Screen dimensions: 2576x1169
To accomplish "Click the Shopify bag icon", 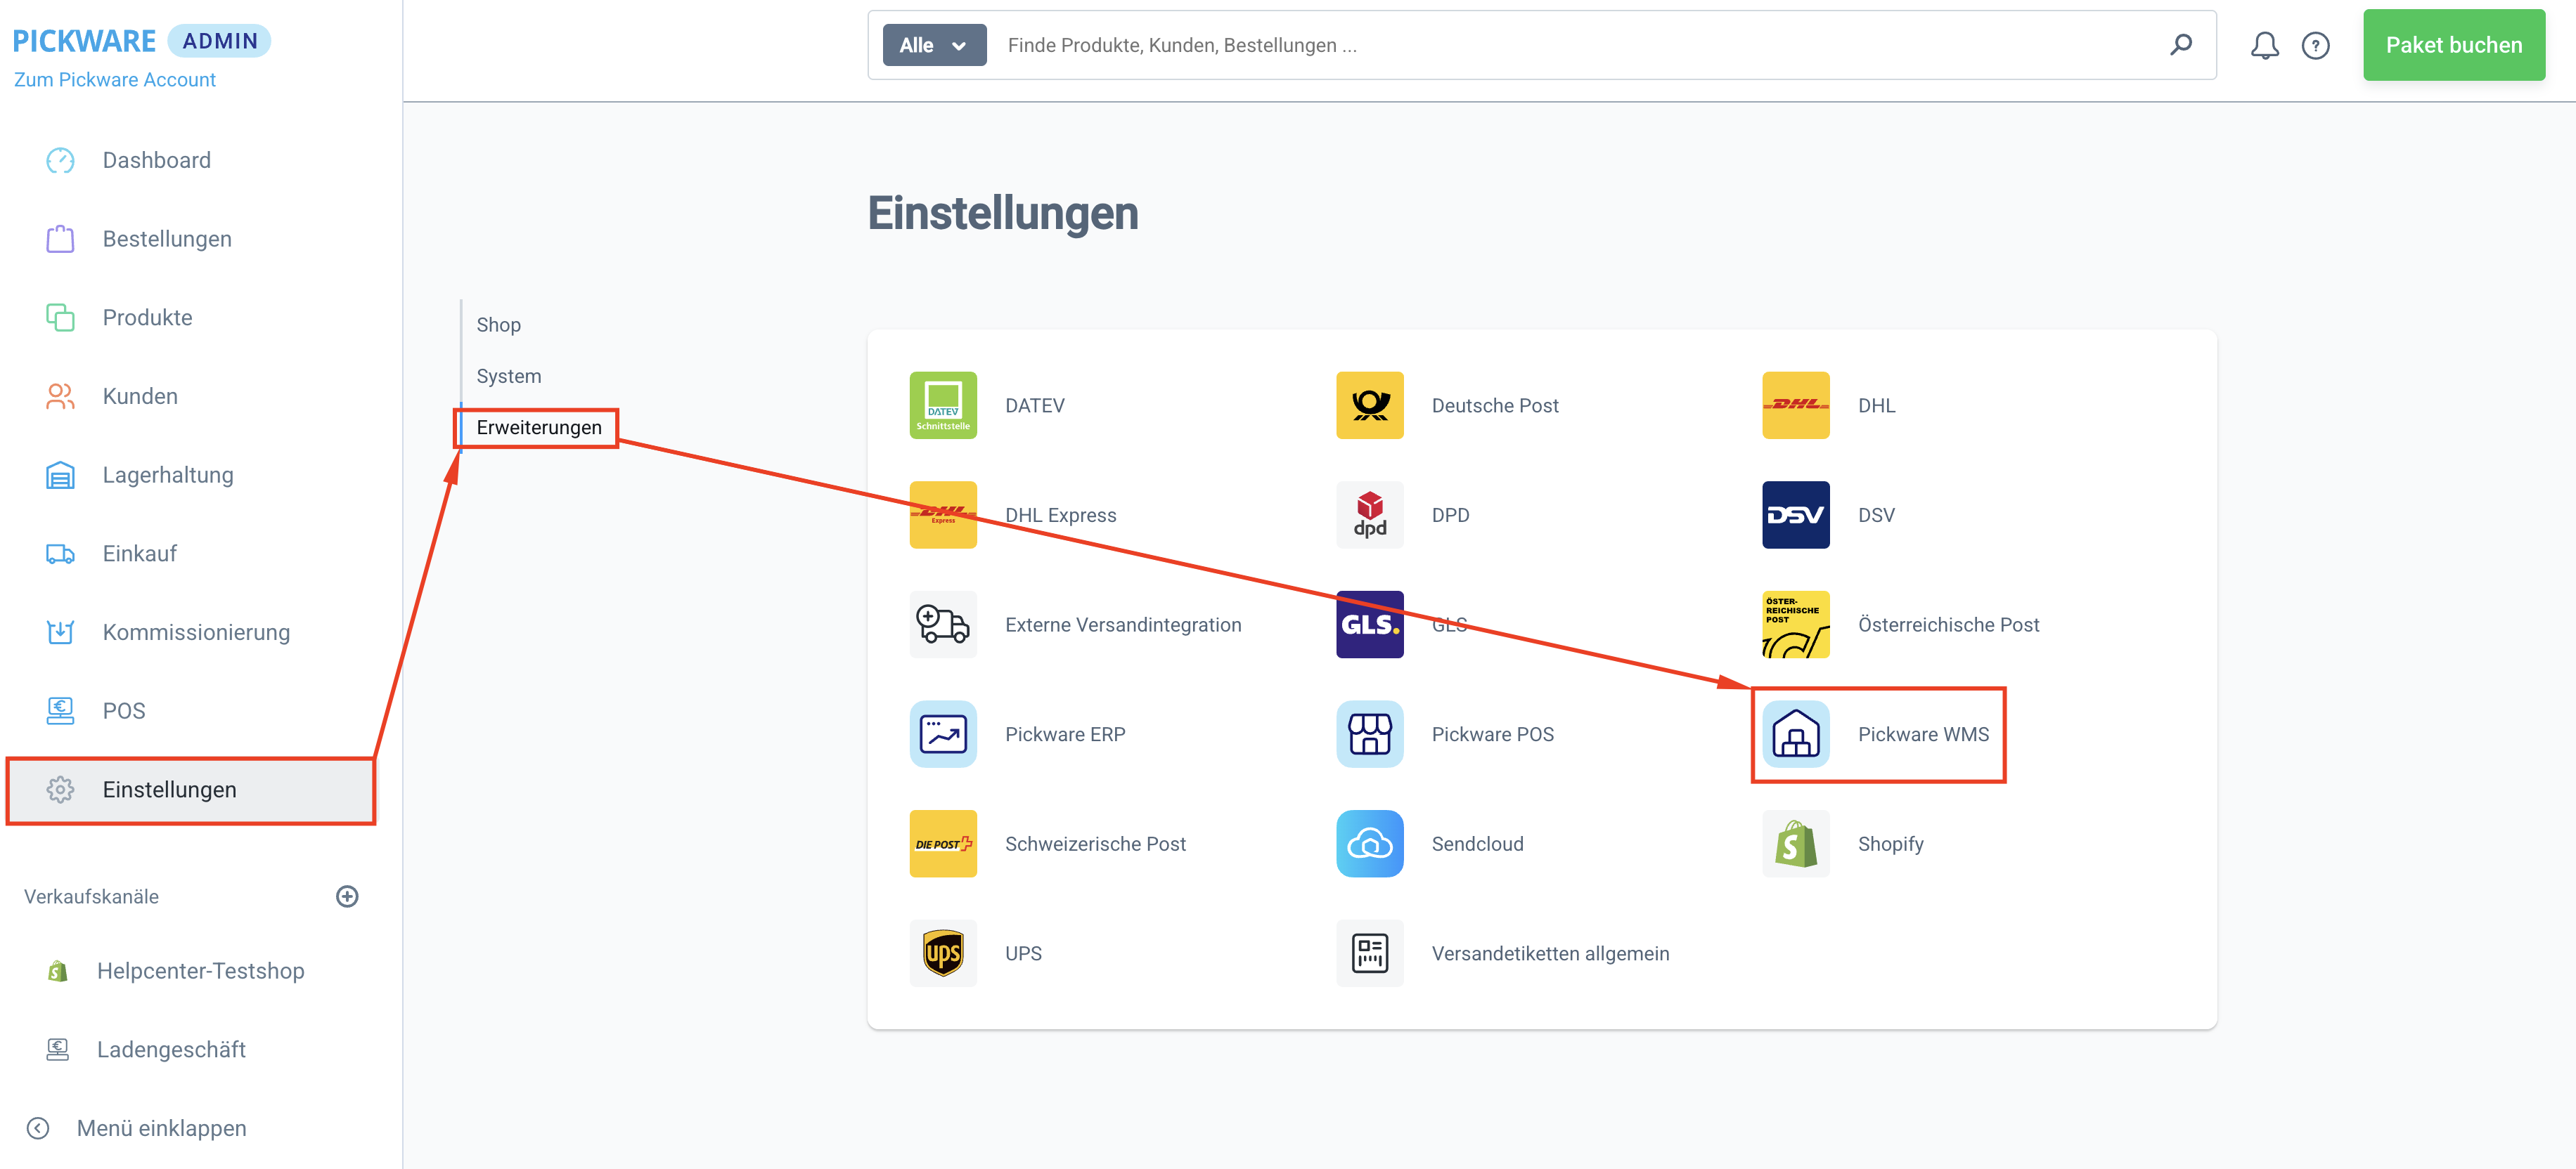I will tap(1795, 844).
